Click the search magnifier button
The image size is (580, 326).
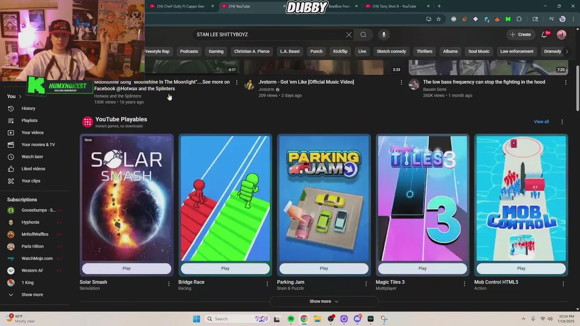(x=363, y=34)
